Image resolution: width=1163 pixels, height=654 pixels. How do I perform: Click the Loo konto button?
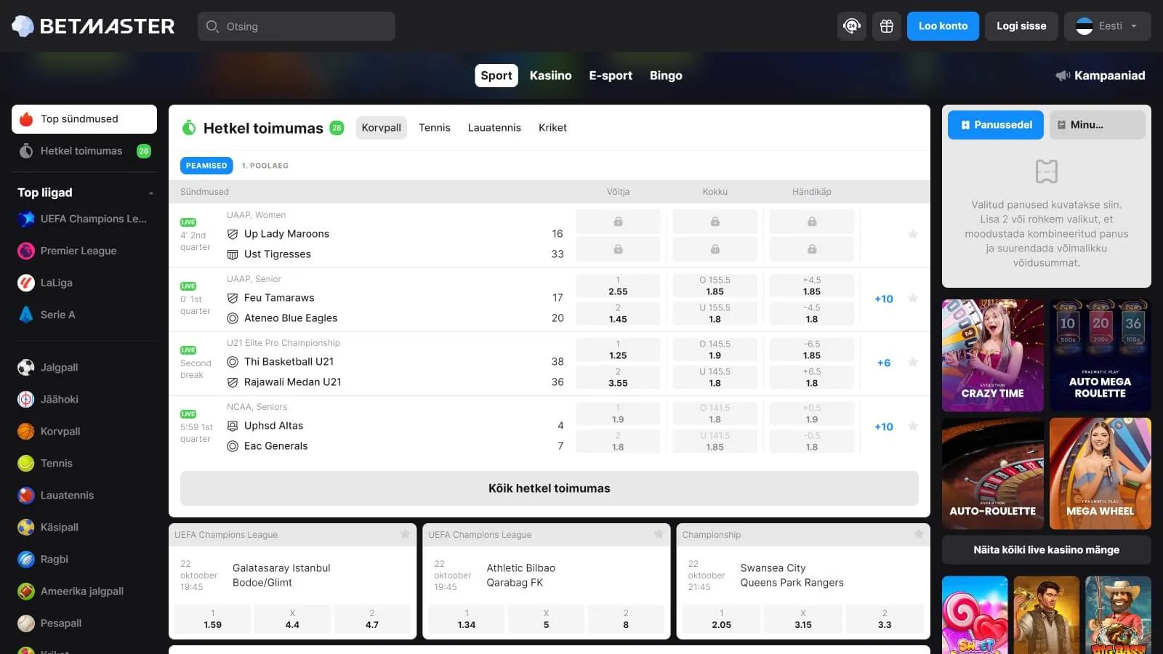[x=943, y=26]
